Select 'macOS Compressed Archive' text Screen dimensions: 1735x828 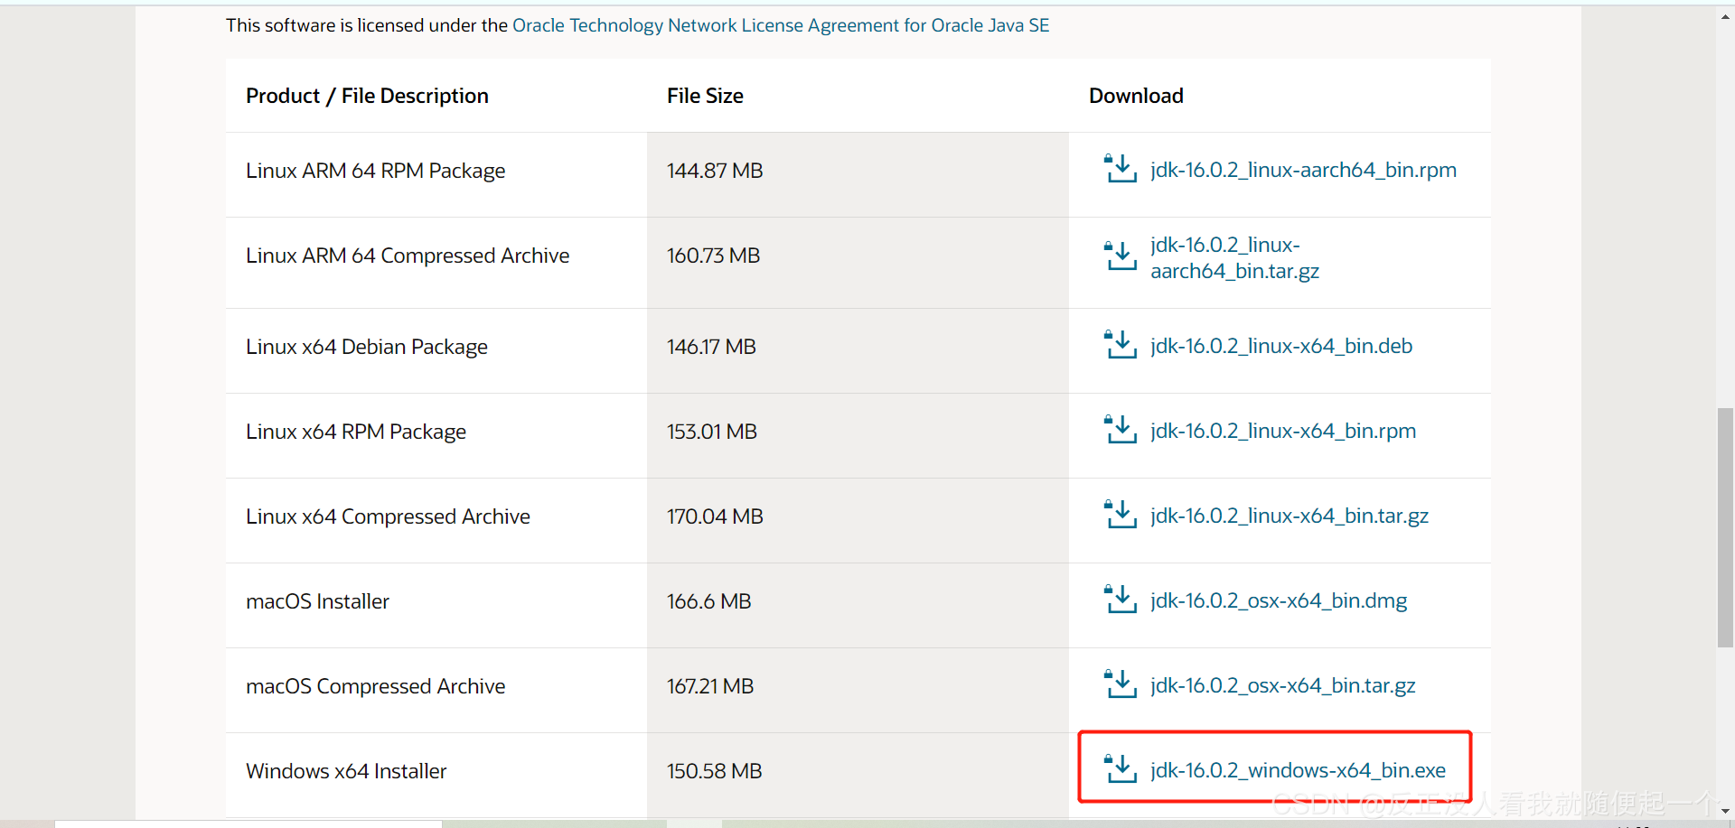click(x=375, y=686)
